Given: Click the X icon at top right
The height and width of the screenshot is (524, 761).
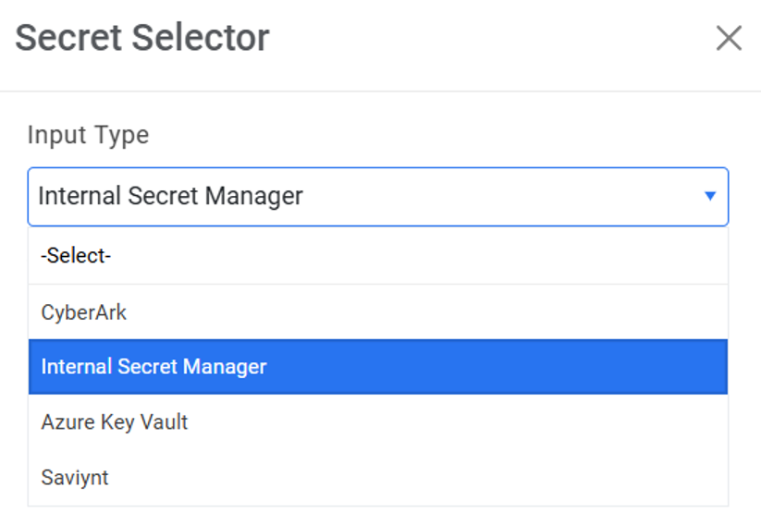Looking at the screenshot, I should pyautogui.click(x=729, y=39).
